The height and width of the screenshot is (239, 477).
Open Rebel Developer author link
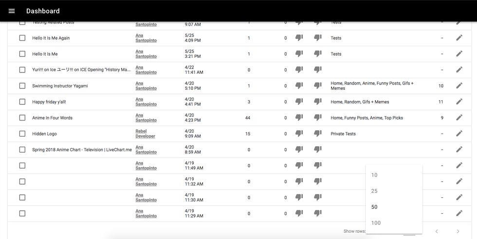[x=145, y=134]
